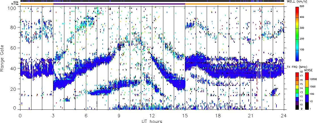This screenshot has height=123, width=317.
Task: Select x-axis tick label 15
Action: 185,116
